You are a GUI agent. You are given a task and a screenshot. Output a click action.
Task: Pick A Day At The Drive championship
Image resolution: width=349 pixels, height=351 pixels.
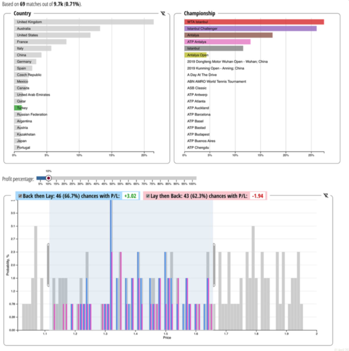(x=202, y=75)
